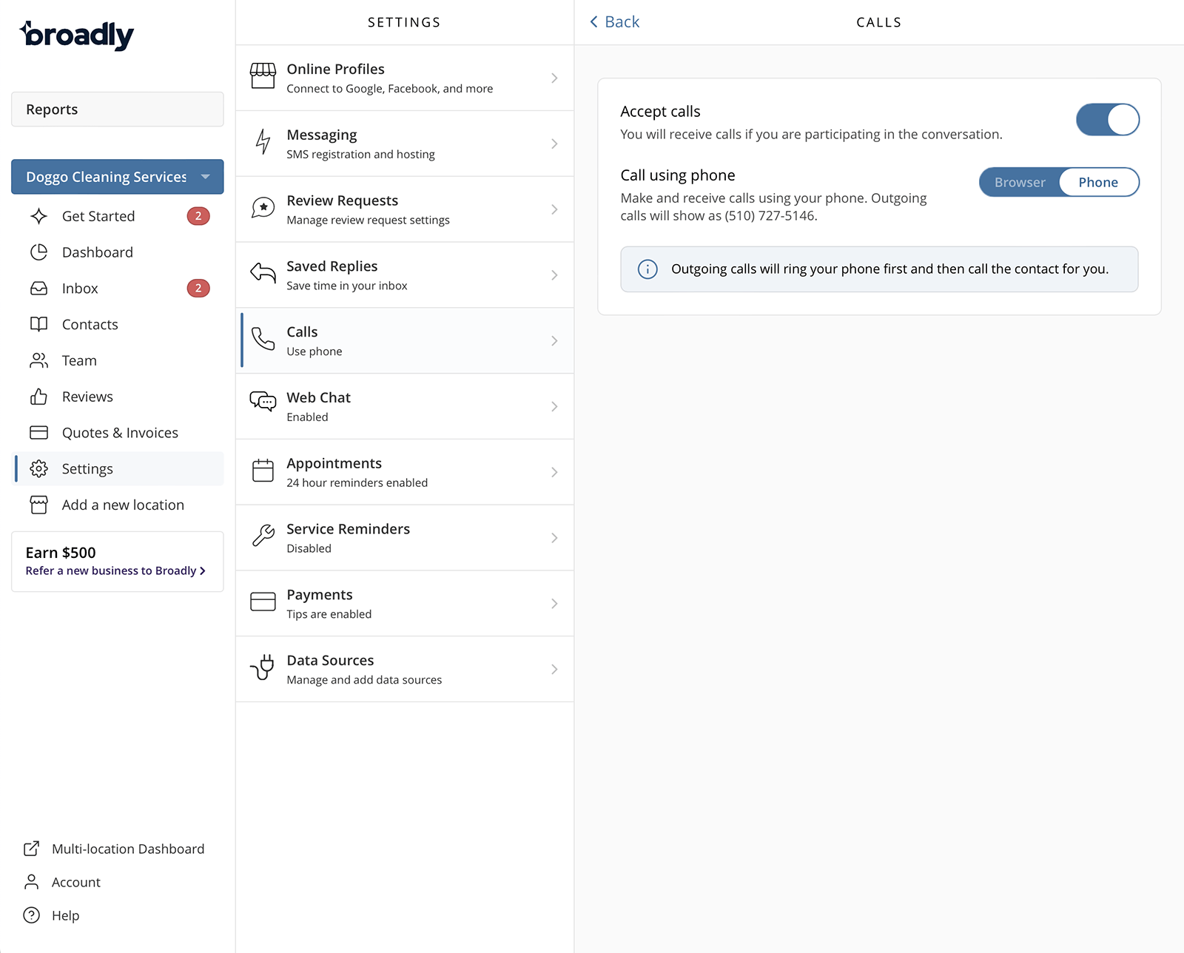Click the Inbox tray icon

39,289
